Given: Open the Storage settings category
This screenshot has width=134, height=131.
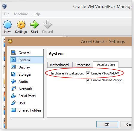Looking at the screenshot, I should (27, 74).
